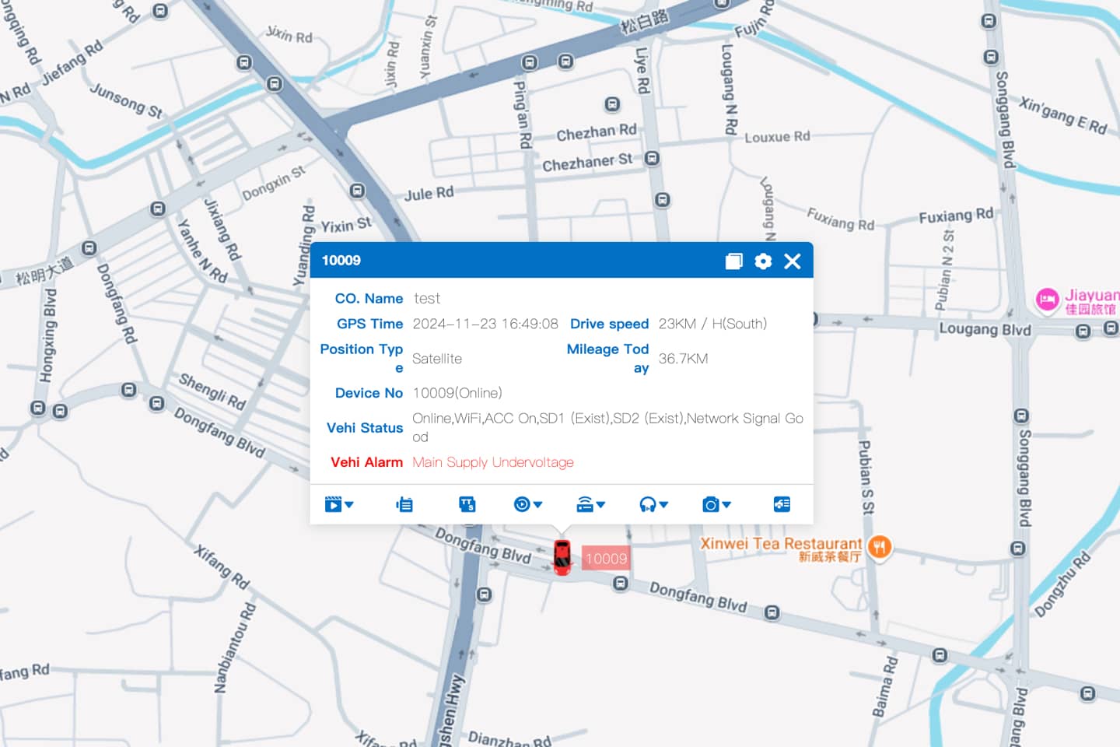Open the video playback tool
1120x747 pixels.
coord(334,504)
